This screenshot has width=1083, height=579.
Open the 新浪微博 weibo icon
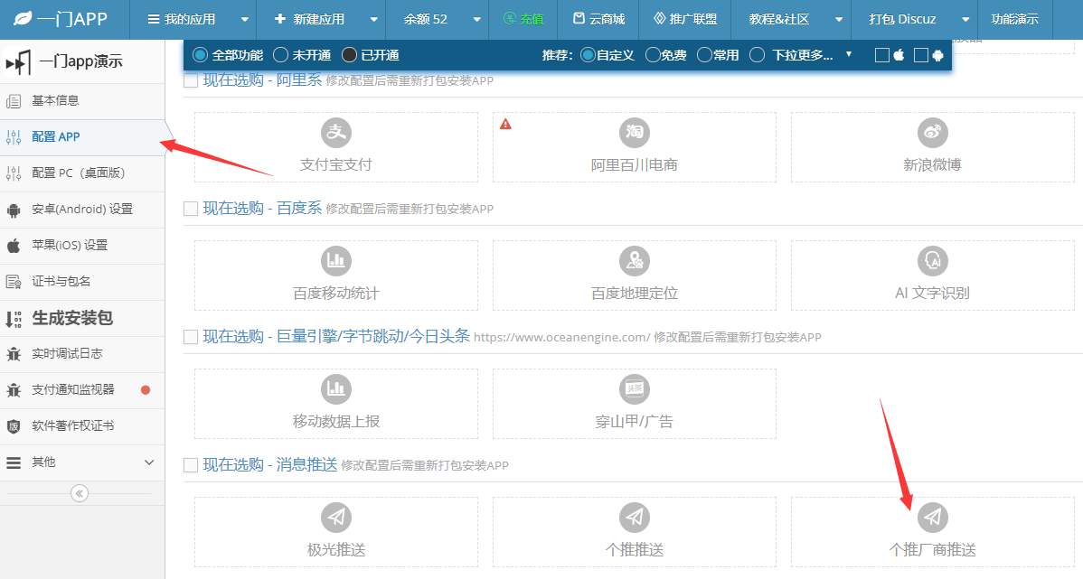point(932,132)
